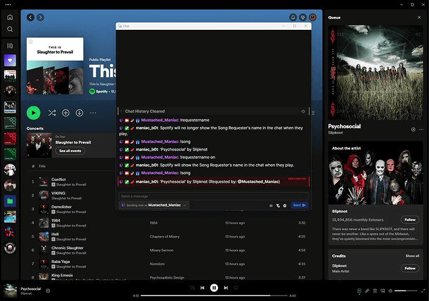Open Psychosocial title in Queue panel
This screenshot has width=429, height=301.
(344, 126)
